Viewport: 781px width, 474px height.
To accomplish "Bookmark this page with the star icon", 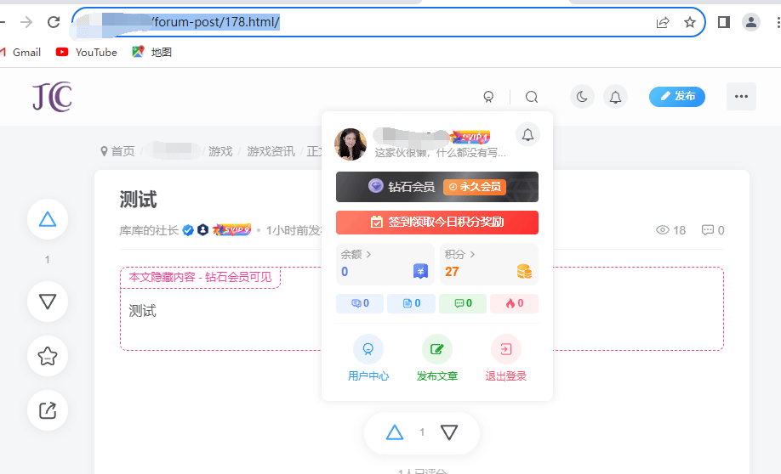I will (689, 22).
